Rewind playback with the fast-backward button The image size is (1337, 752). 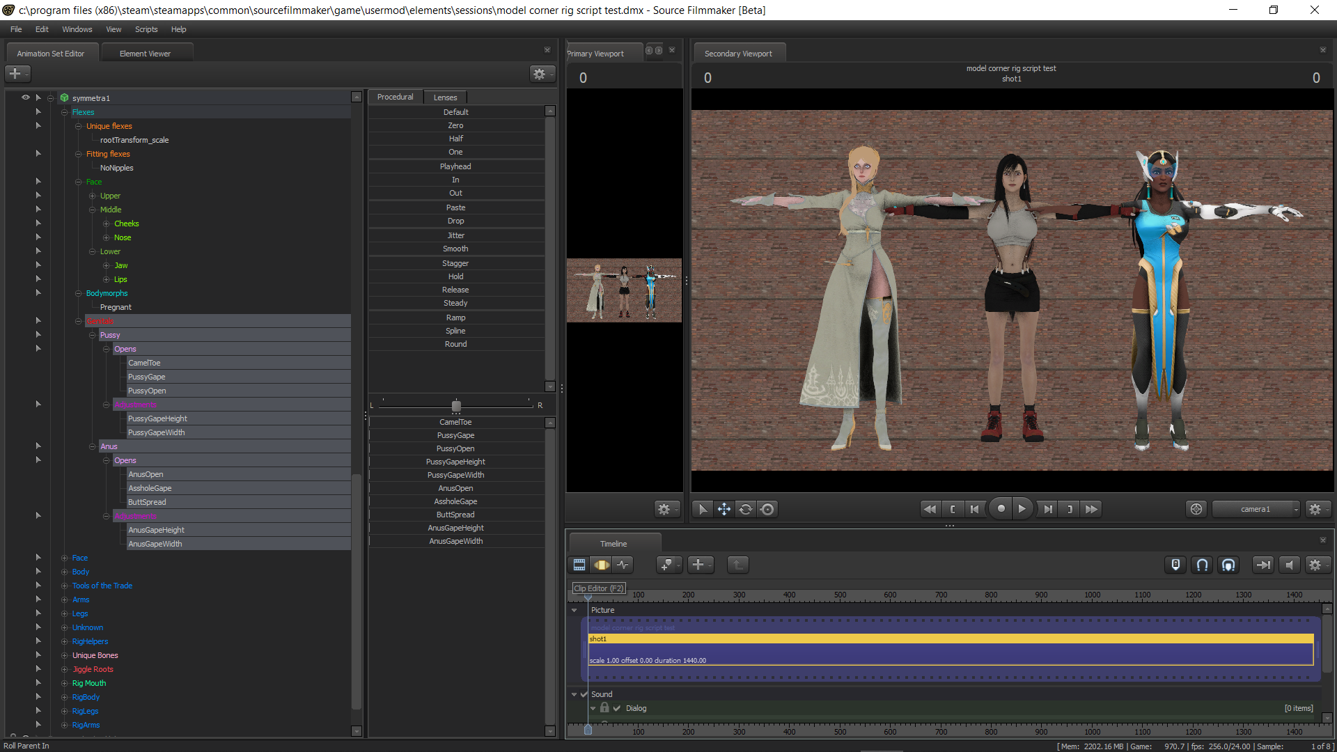[930, 509]
